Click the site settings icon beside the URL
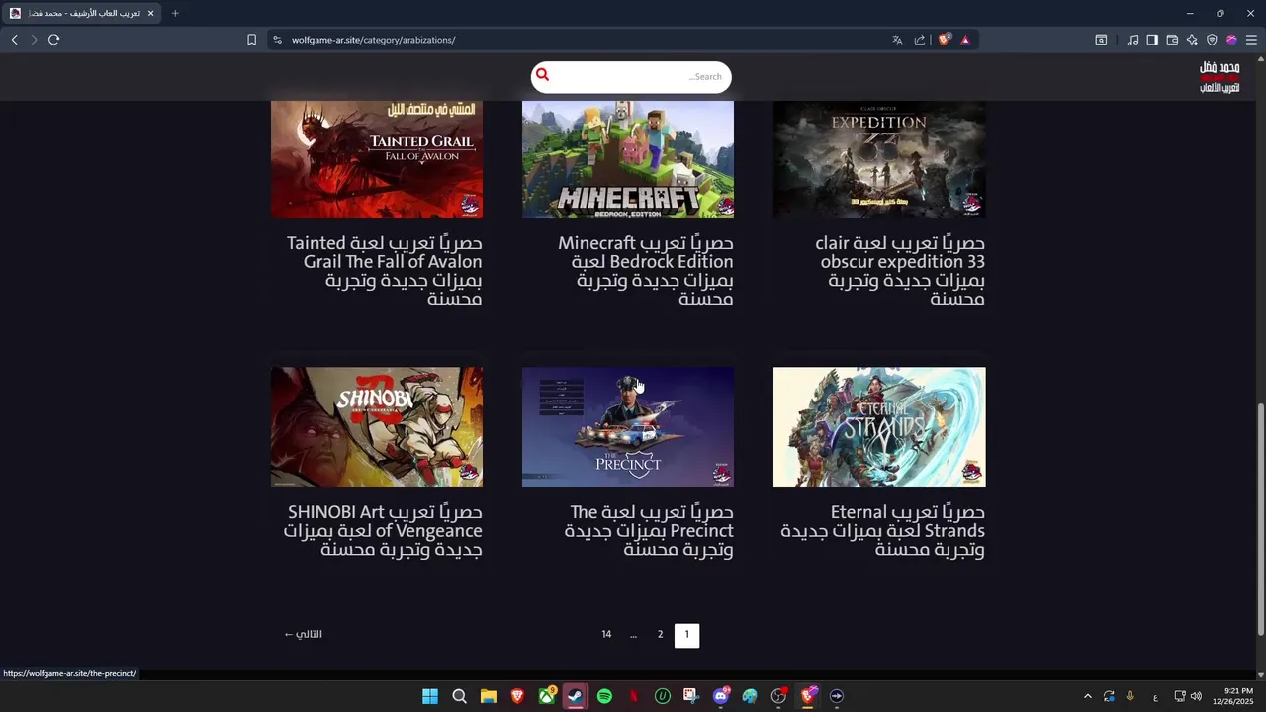The image size is (1266, 712). 277,40
